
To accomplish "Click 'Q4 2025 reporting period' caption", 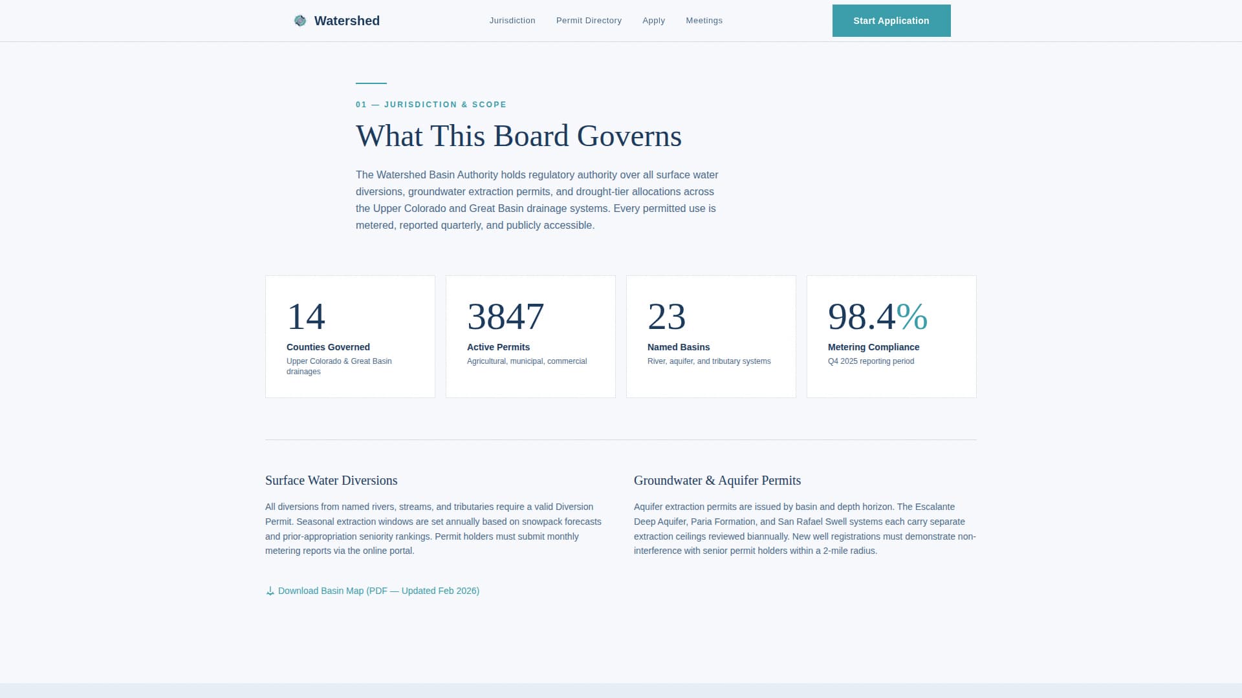I will coord(871,361).
